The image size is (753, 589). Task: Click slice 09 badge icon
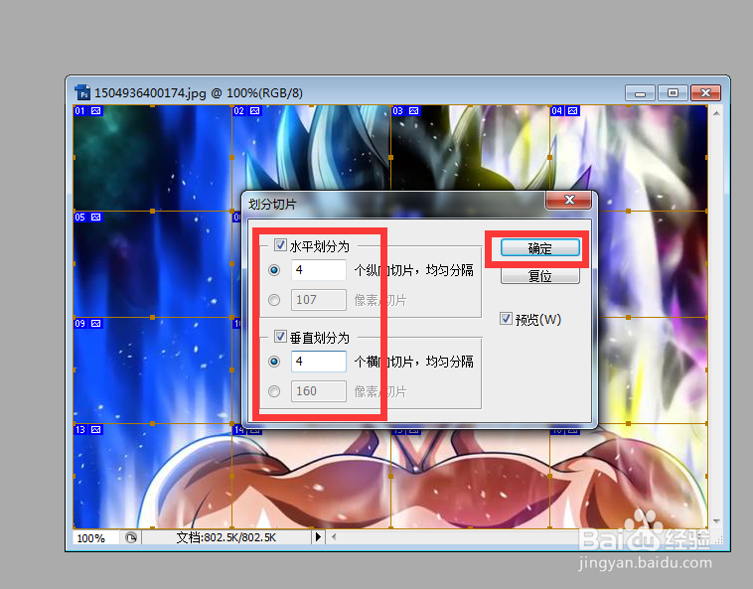coord(96,323)
